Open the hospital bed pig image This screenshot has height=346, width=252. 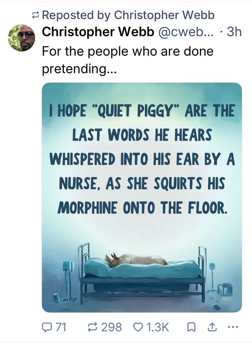[x=139, y=197]
